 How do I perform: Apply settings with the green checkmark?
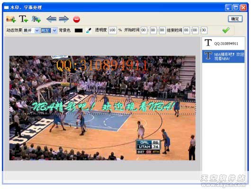(x=226, y=30)
